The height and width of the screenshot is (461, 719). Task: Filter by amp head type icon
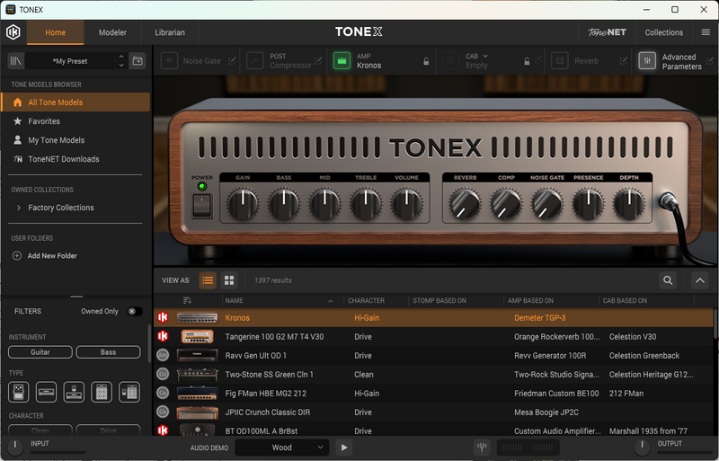(x=47, y=392)
